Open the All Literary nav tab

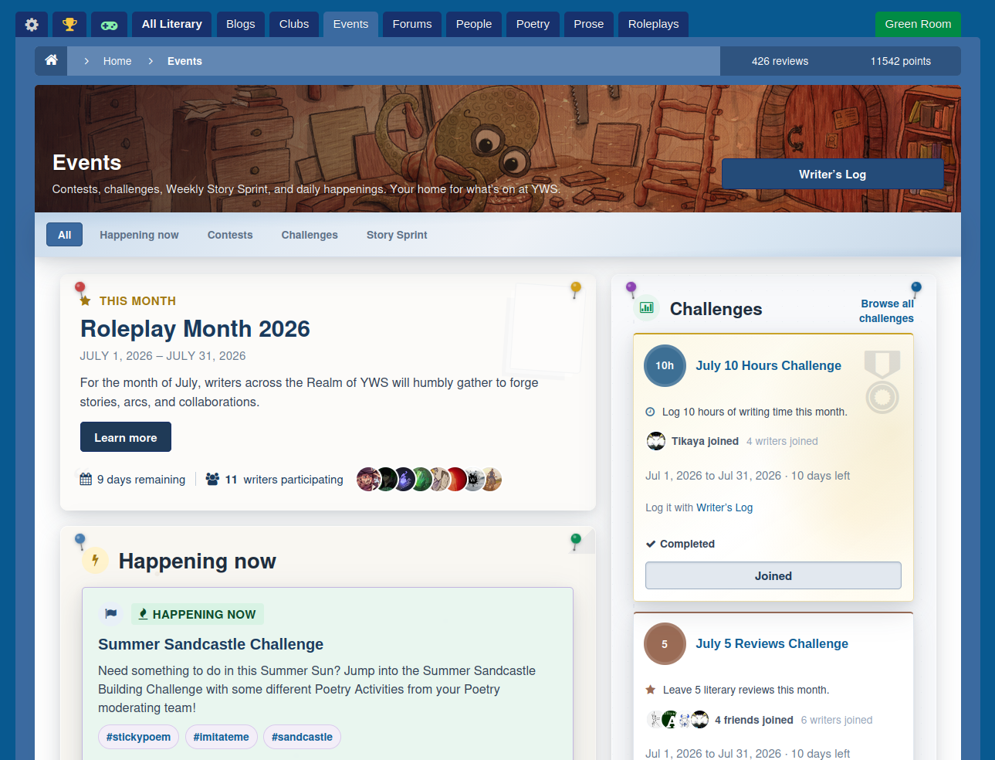coord(171,24)
